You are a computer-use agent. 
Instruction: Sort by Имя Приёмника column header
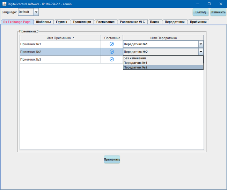[x=60, y=38]
